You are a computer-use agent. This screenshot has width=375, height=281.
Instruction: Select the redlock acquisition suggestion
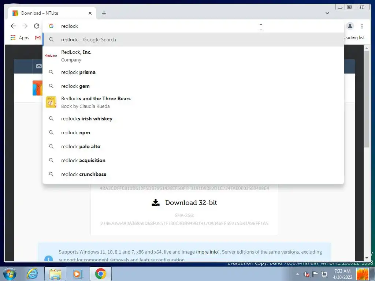193,160
